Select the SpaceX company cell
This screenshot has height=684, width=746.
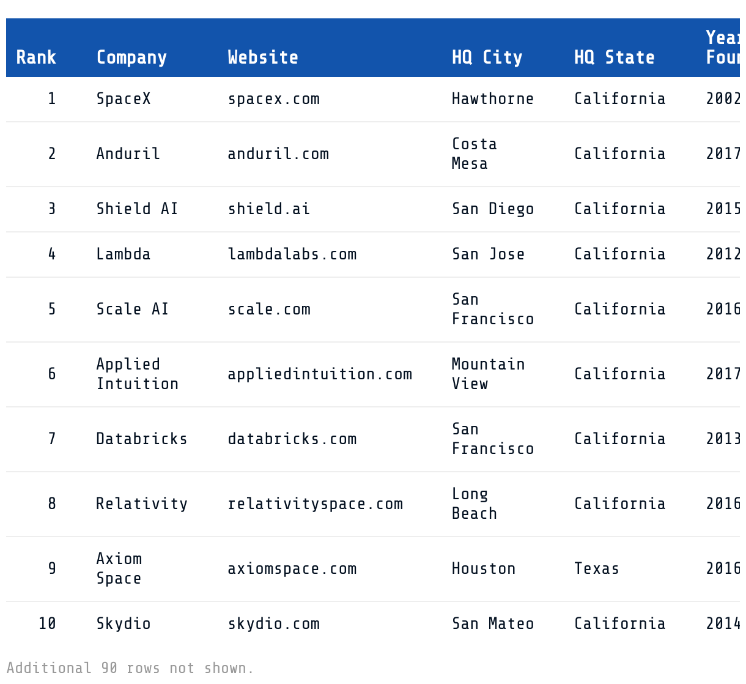click(123, 99)
